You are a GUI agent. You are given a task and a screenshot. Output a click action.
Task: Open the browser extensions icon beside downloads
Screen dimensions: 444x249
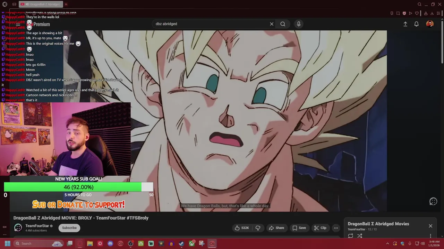(426, 13)
